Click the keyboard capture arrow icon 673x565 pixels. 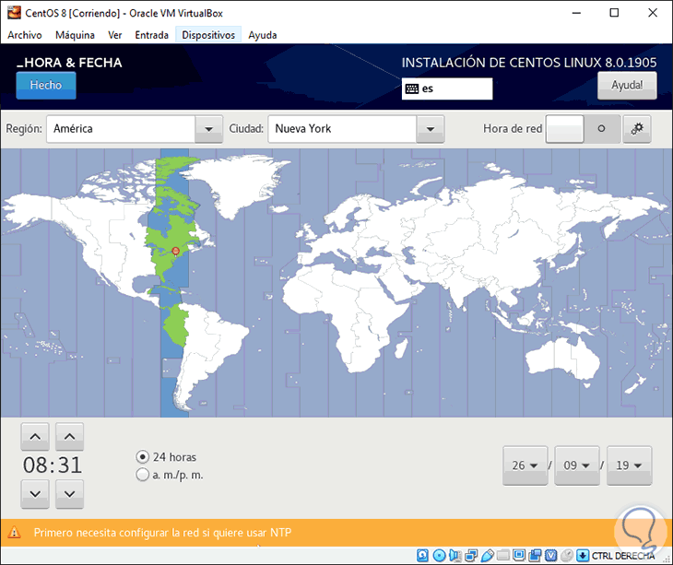click(583, 556)
